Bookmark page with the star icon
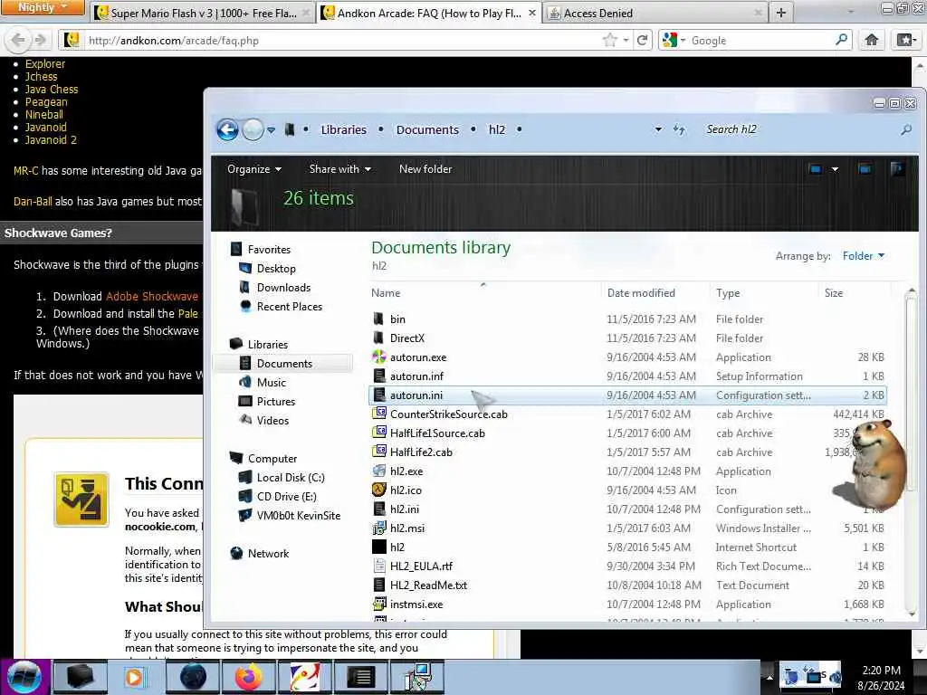Image resolution: width=927 pixels, height=695 pixels. click(609, 40)
